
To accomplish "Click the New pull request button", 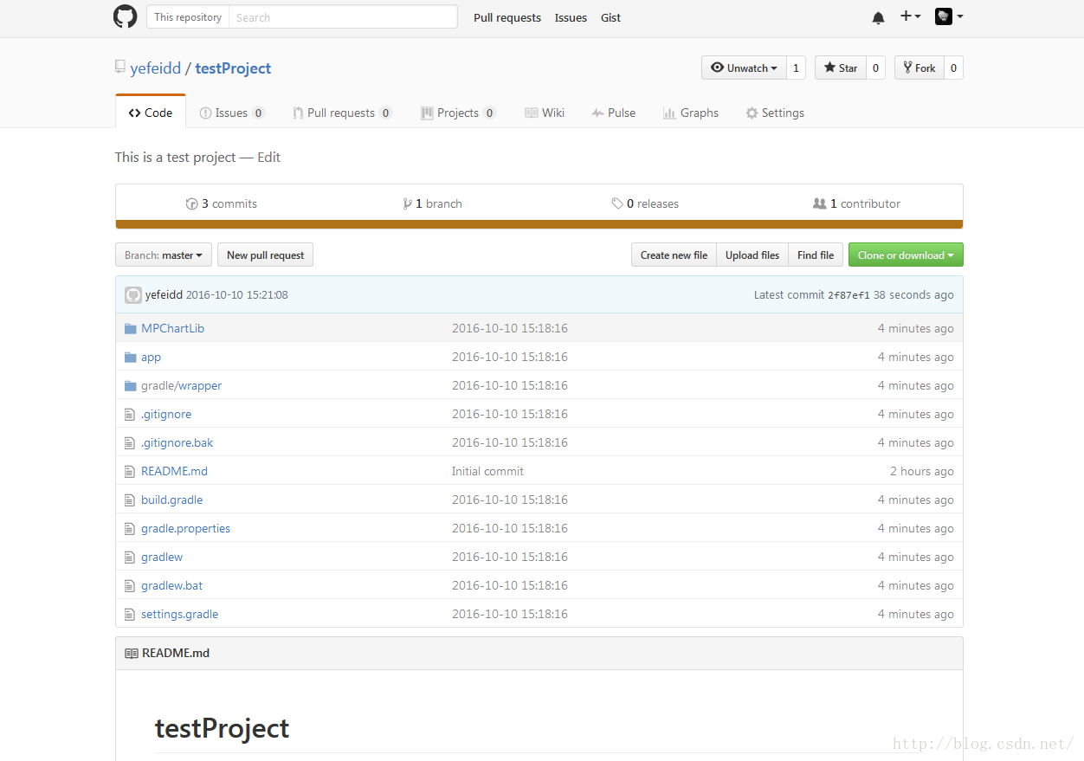I will [265, 255].
